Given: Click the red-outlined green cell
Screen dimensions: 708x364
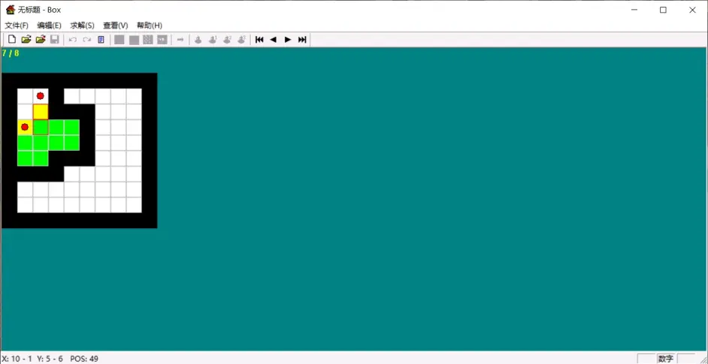Looking at the screenshot, I should [x=41, y=127].
